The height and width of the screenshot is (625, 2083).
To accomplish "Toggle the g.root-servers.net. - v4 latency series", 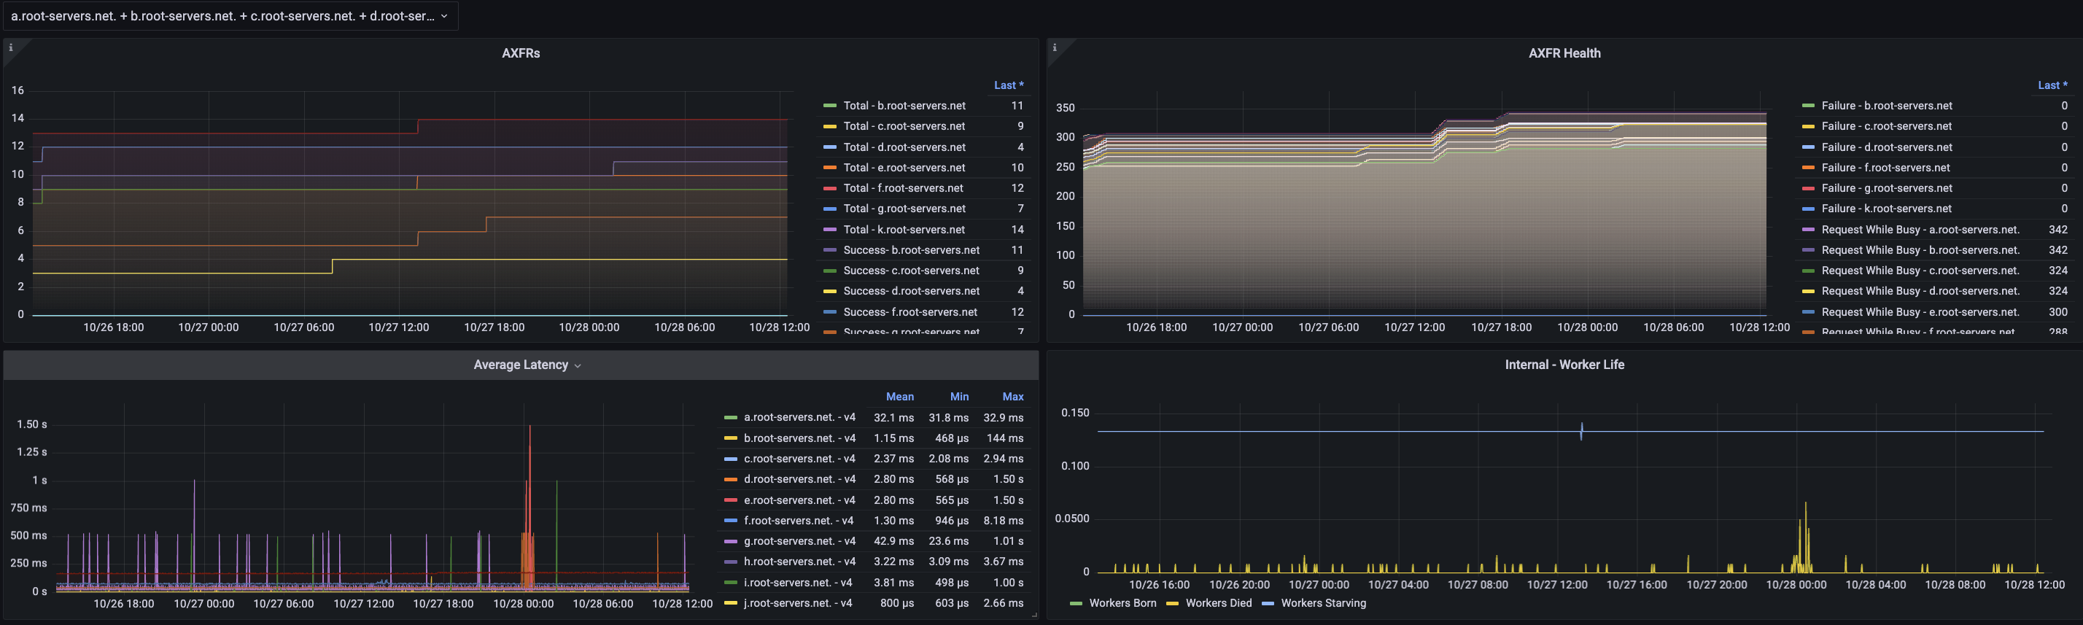I will pyautogui.click(x=799, y=542).
